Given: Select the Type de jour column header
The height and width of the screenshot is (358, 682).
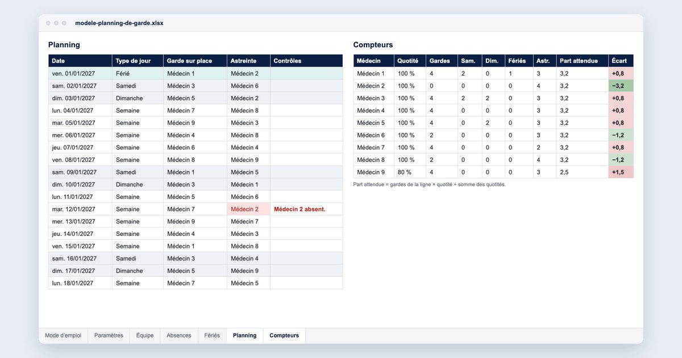Looking at the screenshot, I should [138, 61].
